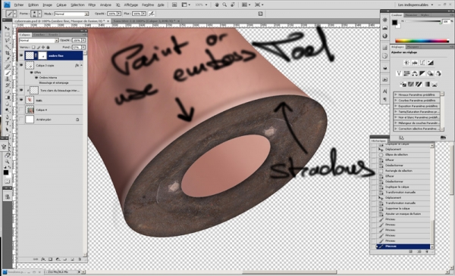Show the 'Arrière-plan' layer
455x276 pixels.
[x=21, y=119]
